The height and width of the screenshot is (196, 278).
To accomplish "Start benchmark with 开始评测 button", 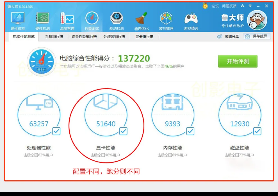I will click(238, 61).
